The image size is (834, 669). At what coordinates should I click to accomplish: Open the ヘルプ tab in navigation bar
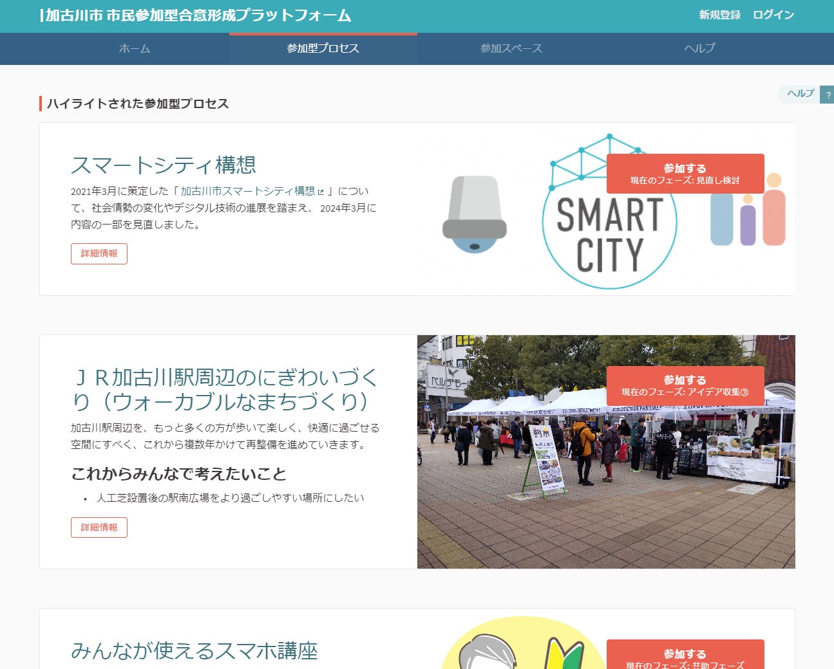[x=699, y=49]
